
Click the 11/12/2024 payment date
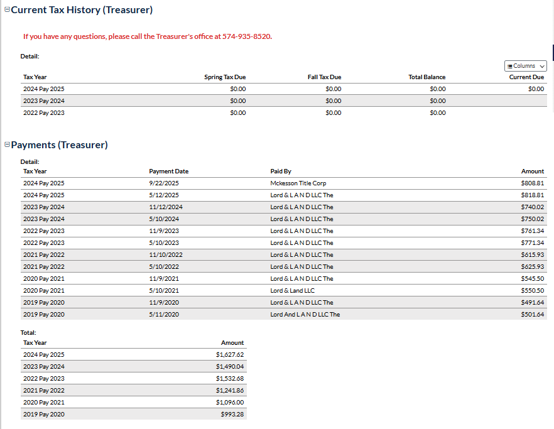pos(166,207)
